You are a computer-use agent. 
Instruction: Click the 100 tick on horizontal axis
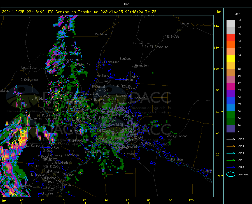pos(170,200)
